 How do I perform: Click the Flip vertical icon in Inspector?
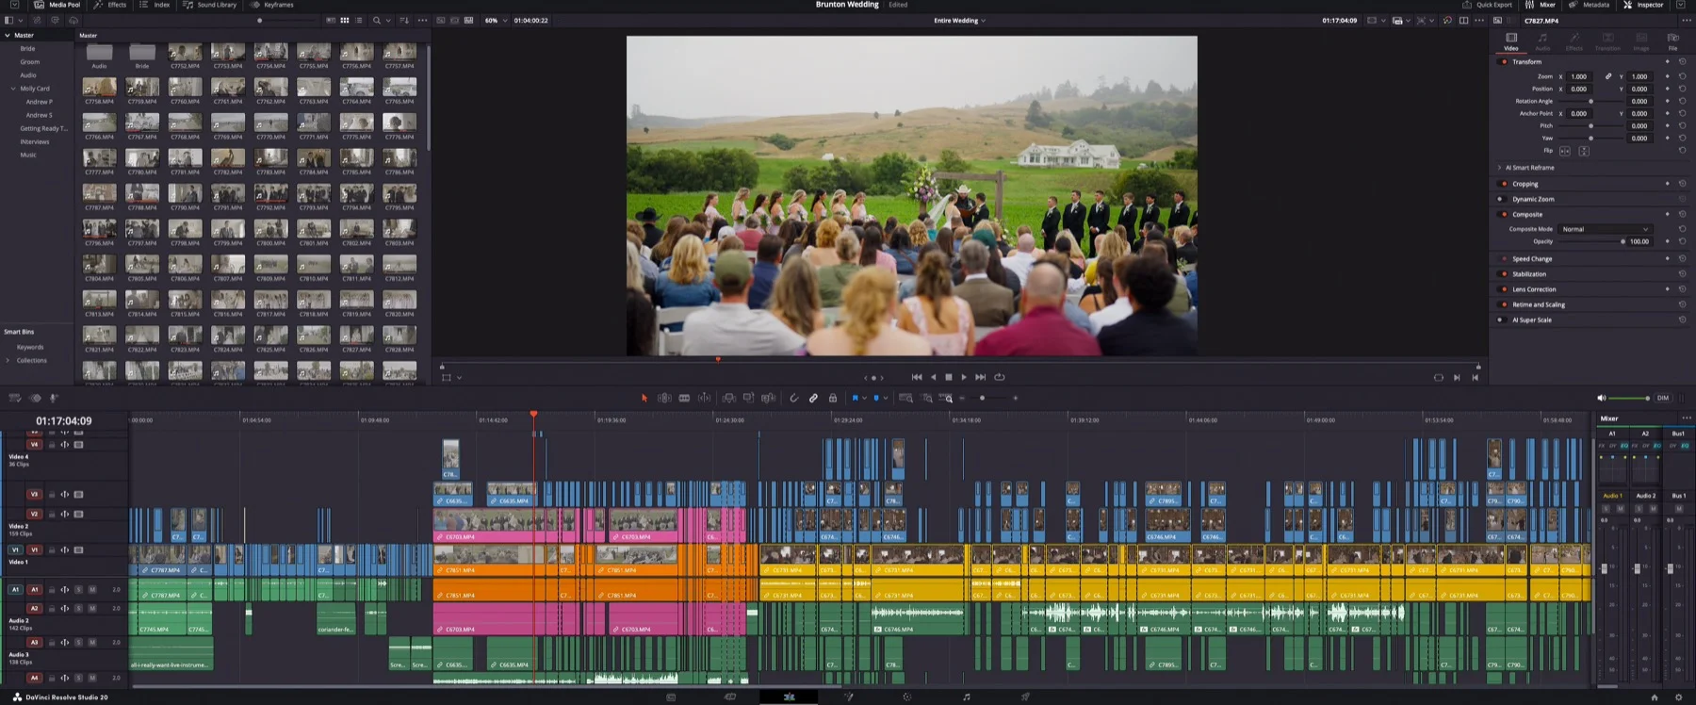(1584, 151)
